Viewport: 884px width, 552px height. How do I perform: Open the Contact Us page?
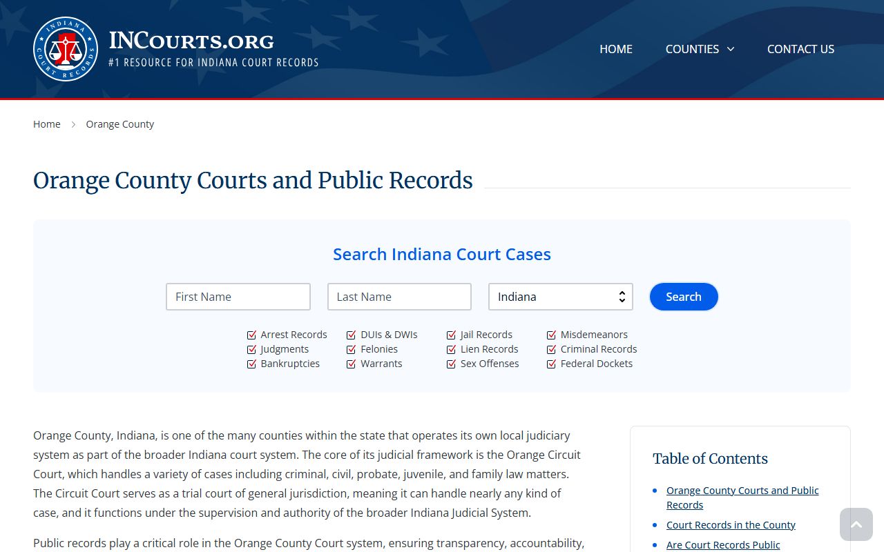pos(800,49)
